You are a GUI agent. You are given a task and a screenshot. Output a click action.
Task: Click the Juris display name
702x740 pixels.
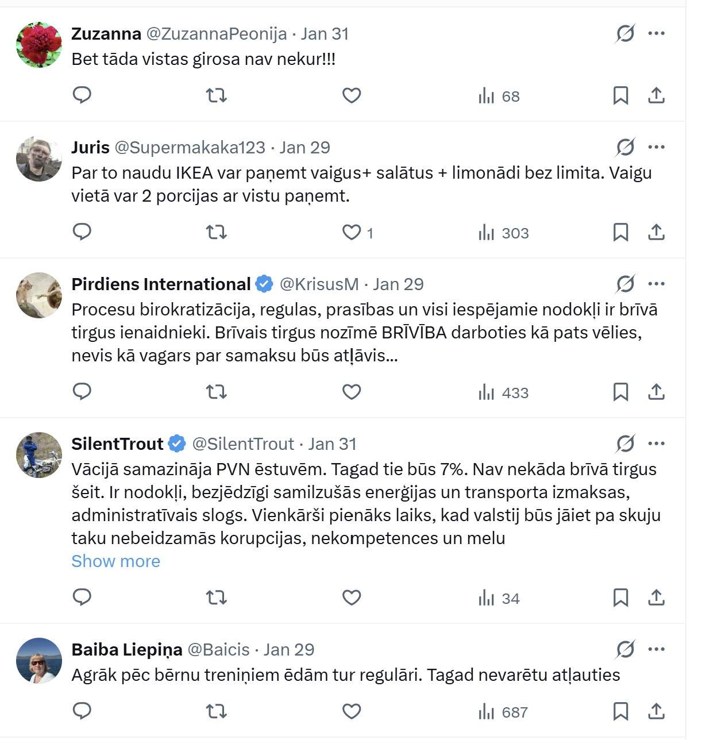90,147
